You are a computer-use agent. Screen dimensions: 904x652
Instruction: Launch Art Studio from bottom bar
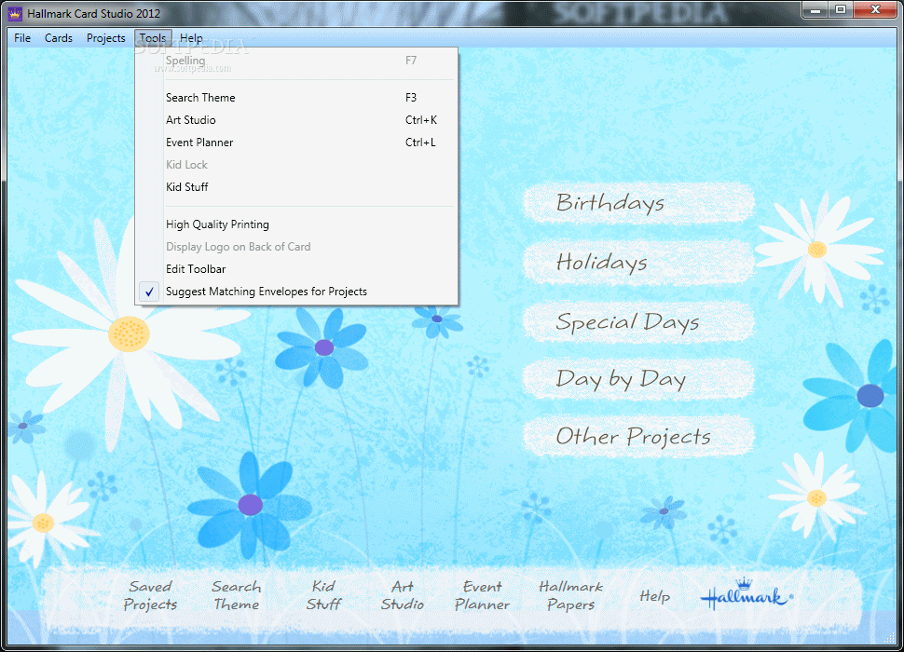coord(403,595)
